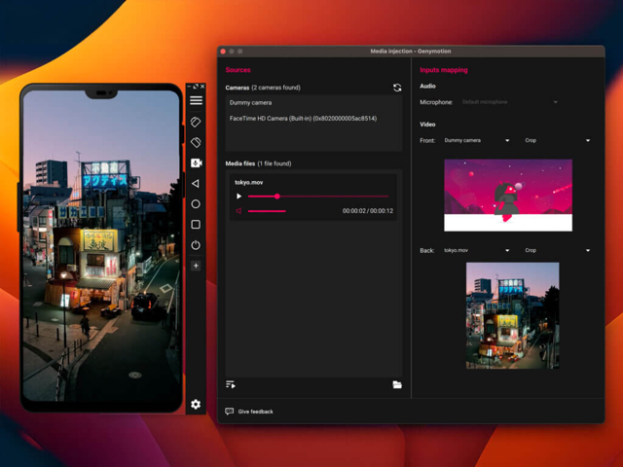Adjust the tokyo.mov volume slider

coord(267,211)
